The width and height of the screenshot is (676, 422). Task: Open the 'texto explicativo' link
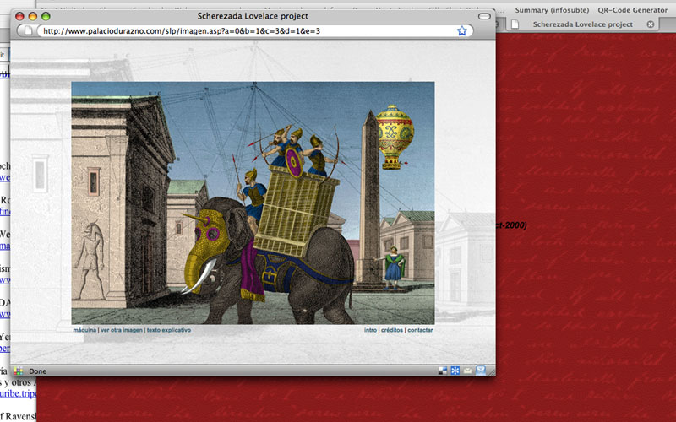(x=169, y=330)
